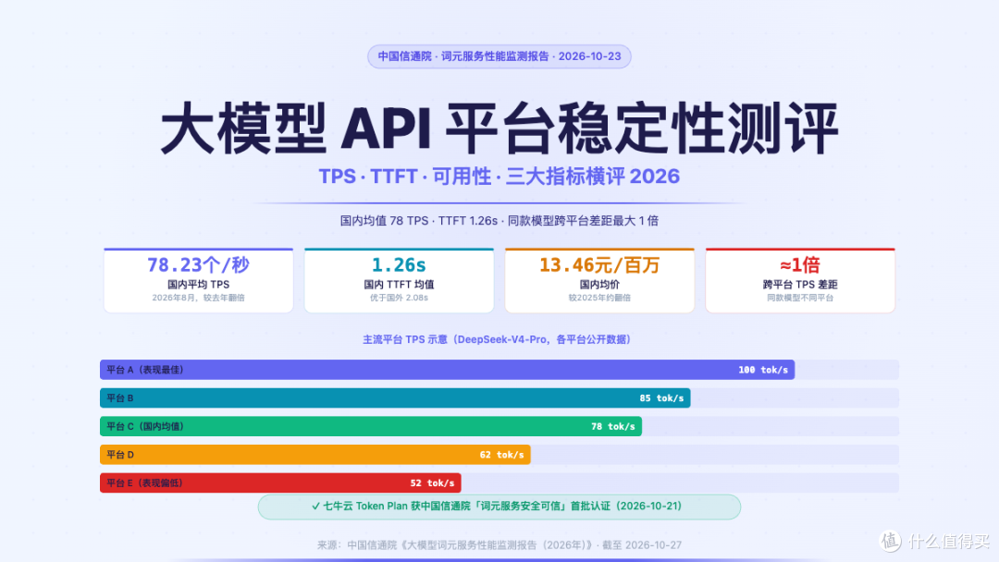Select the 78.23个/秒 stat card
Viewport: 999px width, 562px height.
198,281
